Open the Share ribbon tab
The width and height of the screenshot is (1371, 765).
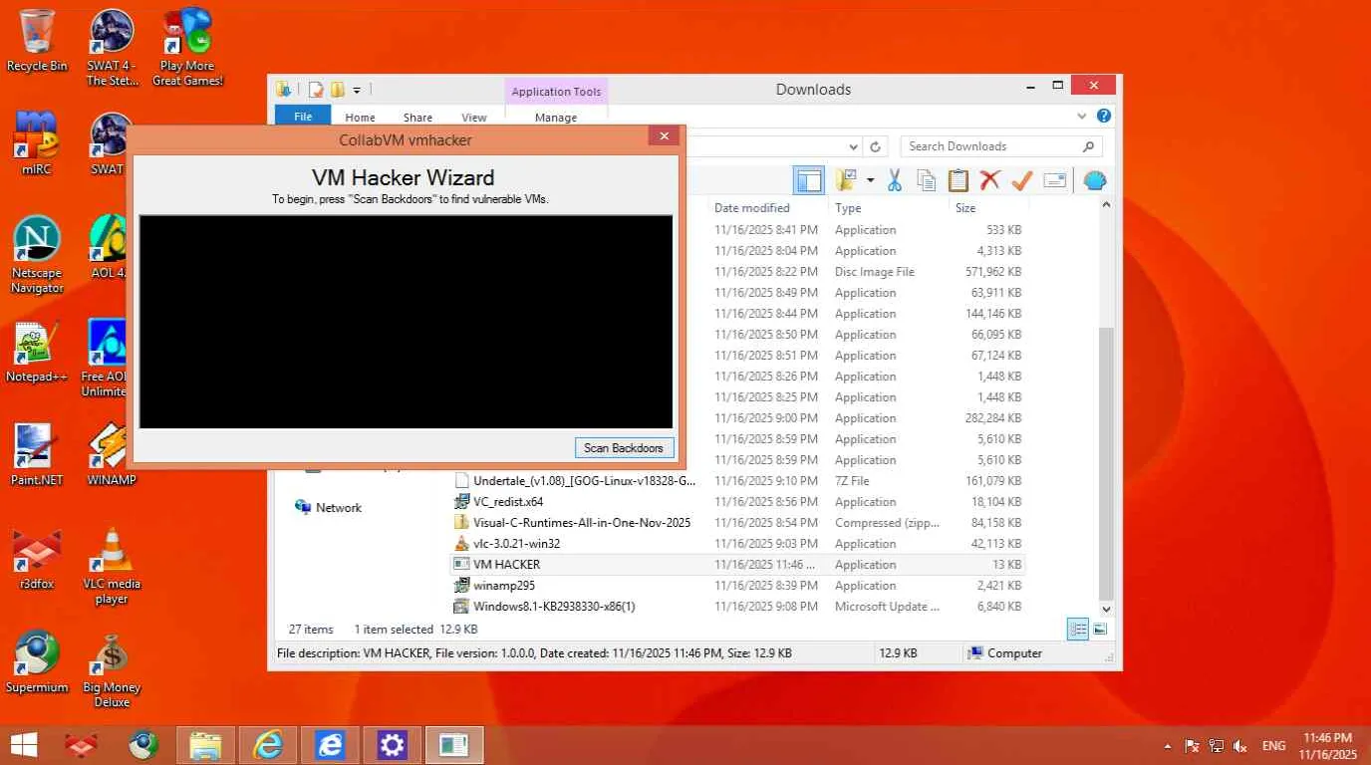(x=417, y=118)
